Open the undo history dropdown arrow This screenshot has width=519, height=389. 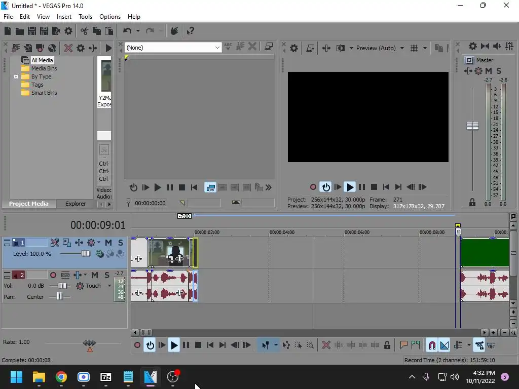[138, 31]
